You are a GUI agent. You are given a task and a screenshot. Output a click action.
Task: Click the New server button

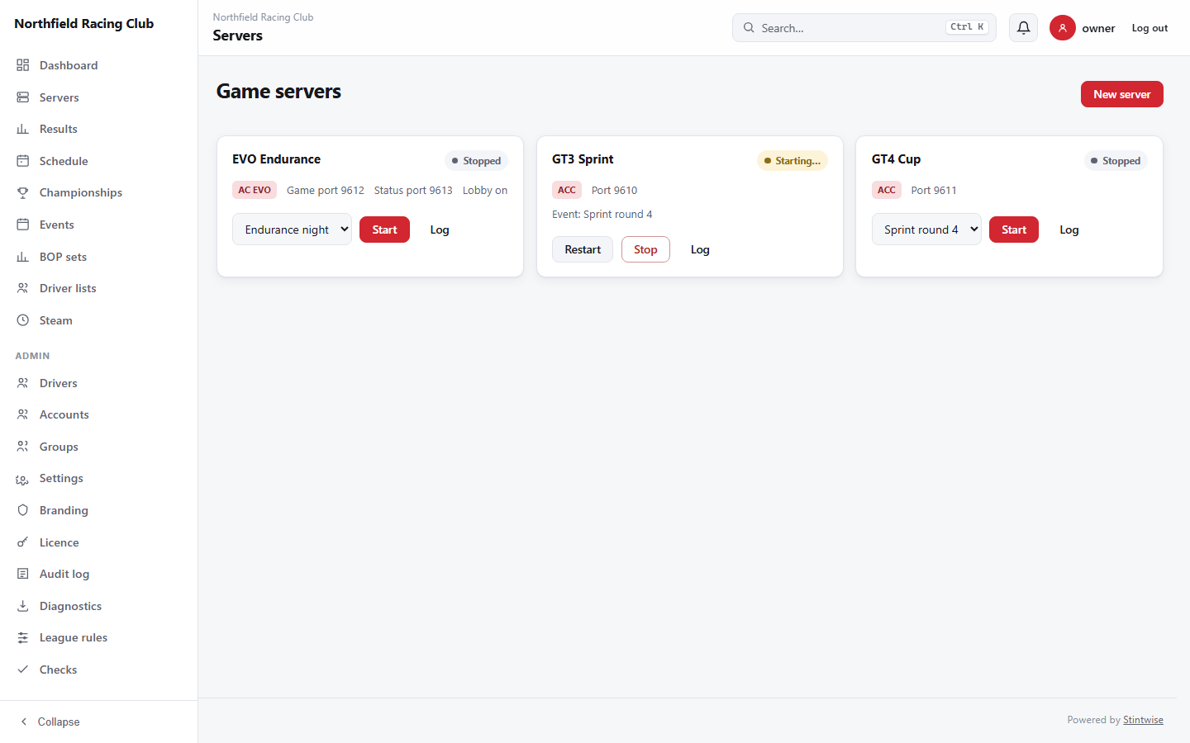click(x=1121, y=94)
